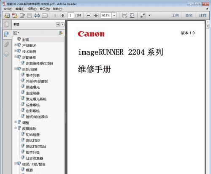Open the 帮助 menu
Viewport: 211px width, 174px height.
(58, 9)
